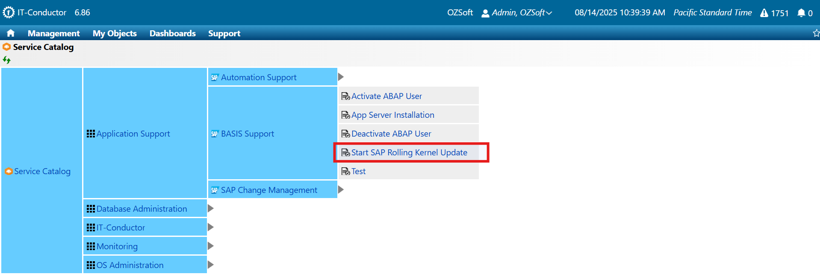Expand the SAP Change Management arrow

tap(341, 190)
